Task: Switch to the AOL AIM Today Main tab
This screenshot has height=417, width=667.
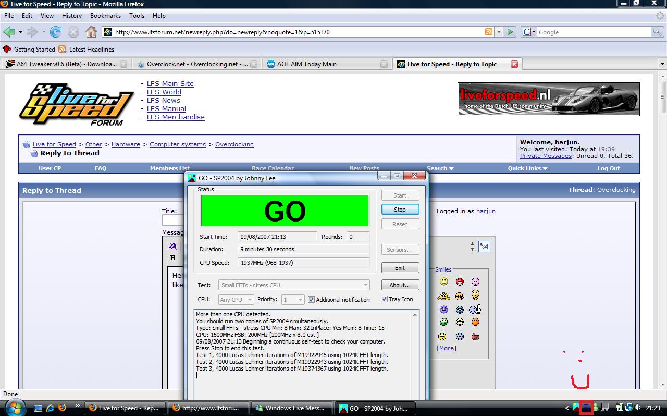Action: click(x=327, y=64)
